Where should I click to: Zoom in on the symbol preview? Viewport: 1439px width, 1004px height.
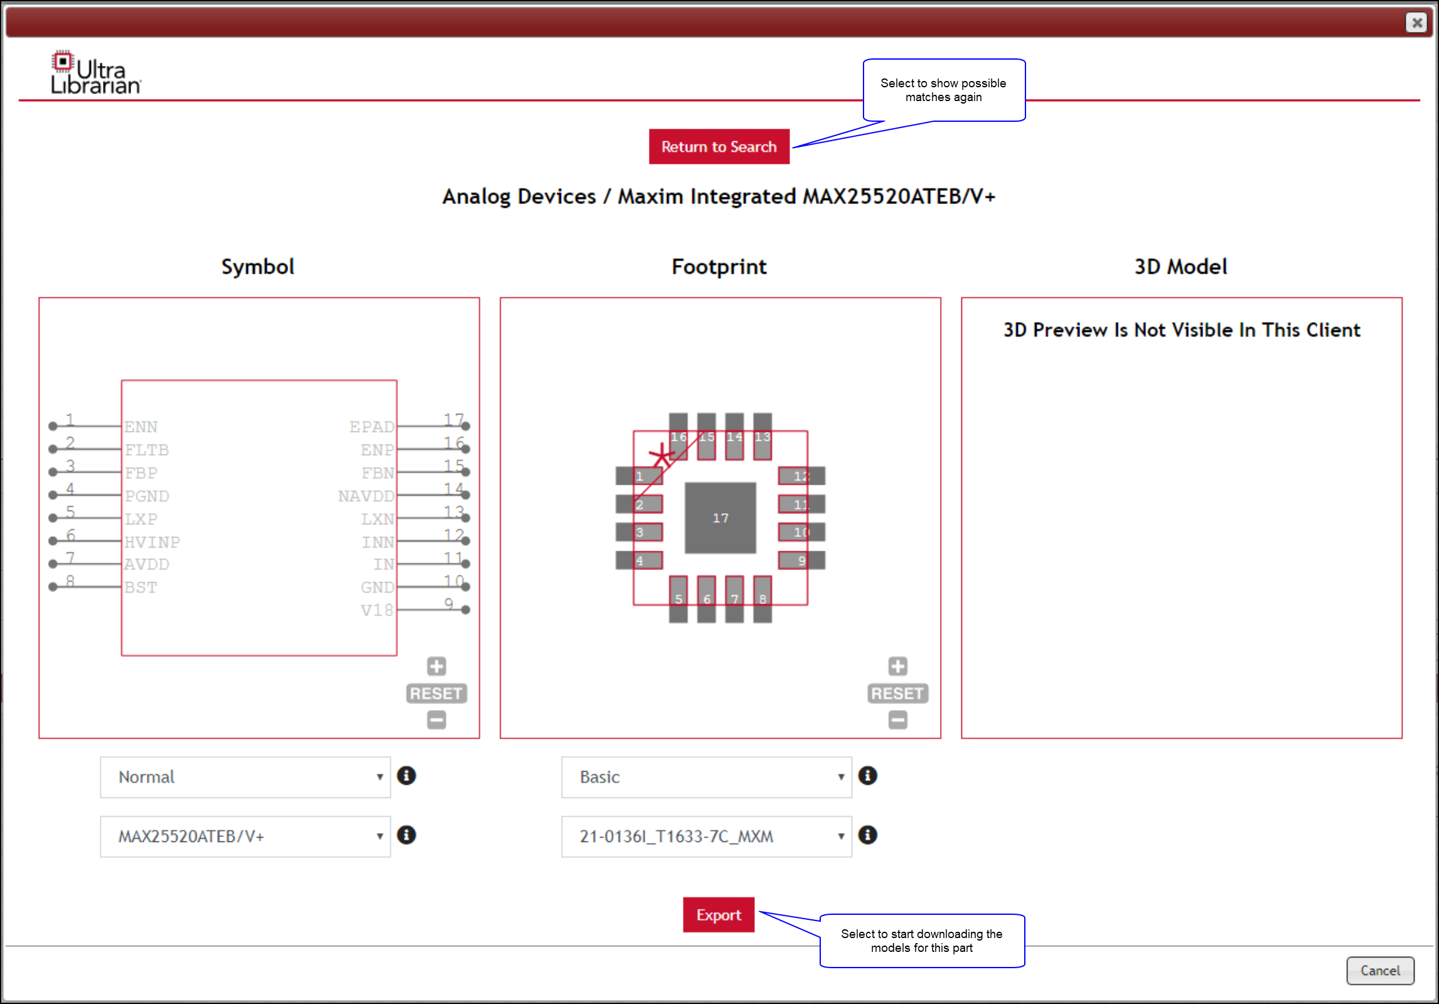point(436,666)
